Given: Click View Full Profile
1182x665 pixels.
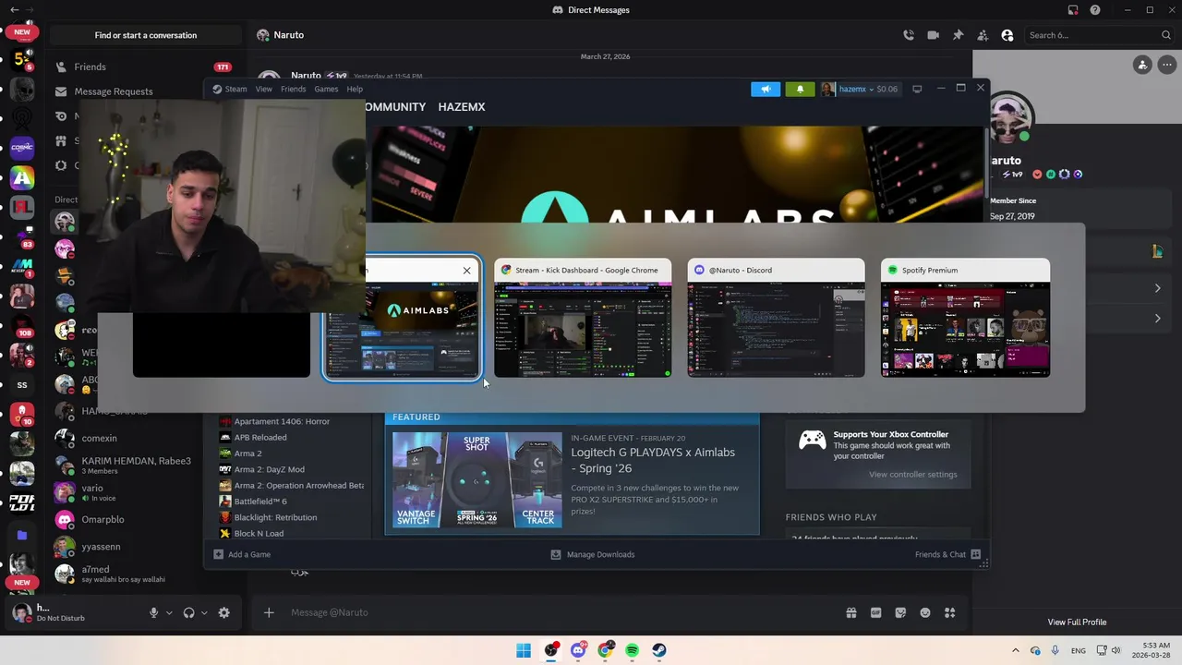Looking at the screenshot, I should pos(1077,623).
